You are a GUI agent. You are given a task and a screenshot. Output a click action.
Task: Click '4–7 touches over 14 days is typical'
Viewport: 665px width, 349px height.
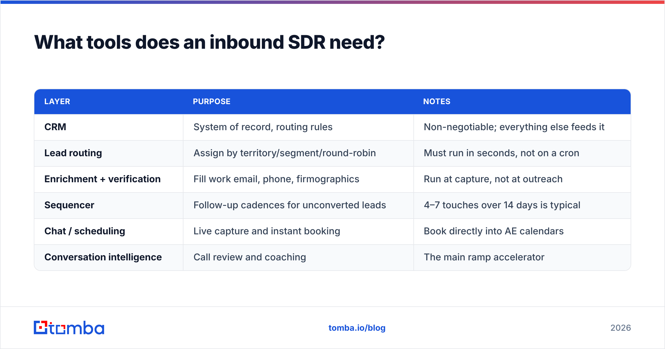pyautogui.click(x=502, y=205)
